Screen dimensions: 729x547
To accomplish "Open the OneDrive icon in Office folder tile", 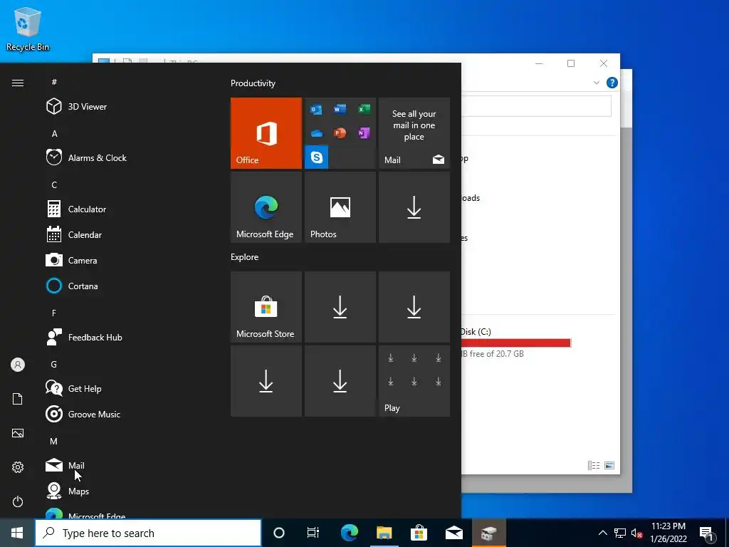I will [317, 133].
